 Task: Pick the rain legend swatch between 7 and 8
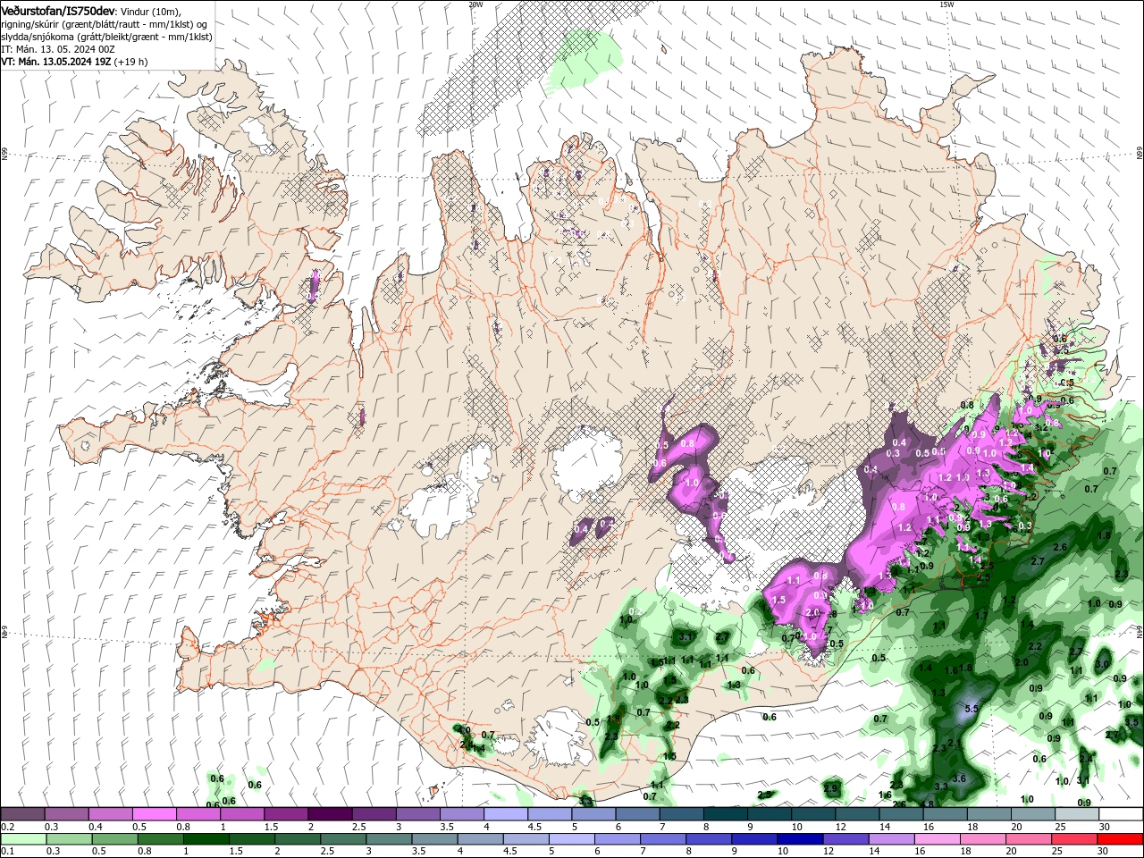(663, 839)
